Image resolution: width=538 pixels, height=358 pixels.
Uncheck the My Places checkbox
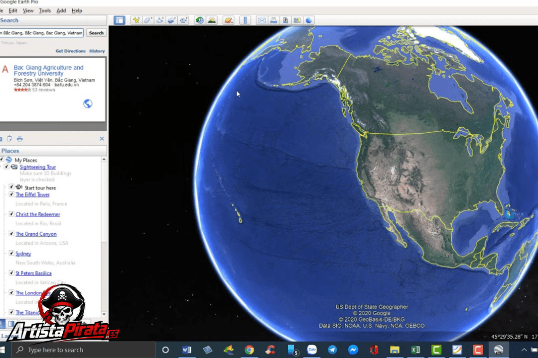[x=1, y=160]
